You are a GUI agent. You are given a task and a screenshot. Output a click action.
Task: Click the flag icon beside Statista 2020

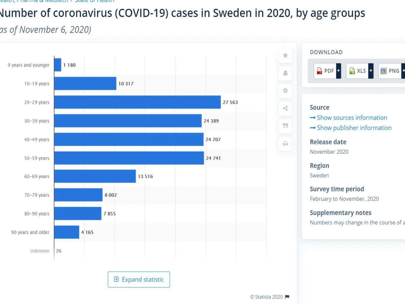pyautogui.click(x=287, y=297)
